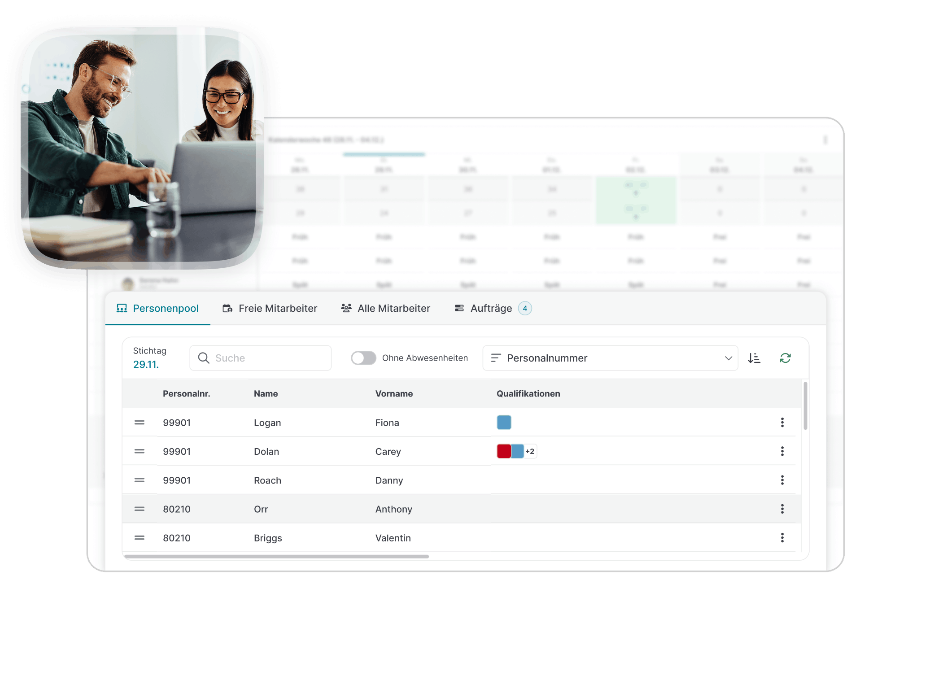Open the three-dot menu for Fiona Logan
The width and height of the screenshot is (925, 689).
point(782,423)
